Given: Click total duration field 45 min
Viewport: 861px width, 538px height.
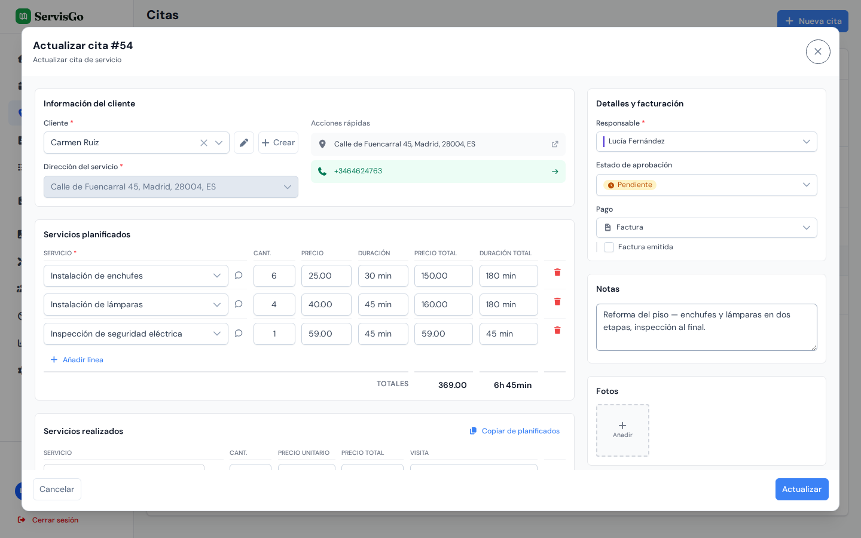Looking at the screenshot, I should pos(509,334).
